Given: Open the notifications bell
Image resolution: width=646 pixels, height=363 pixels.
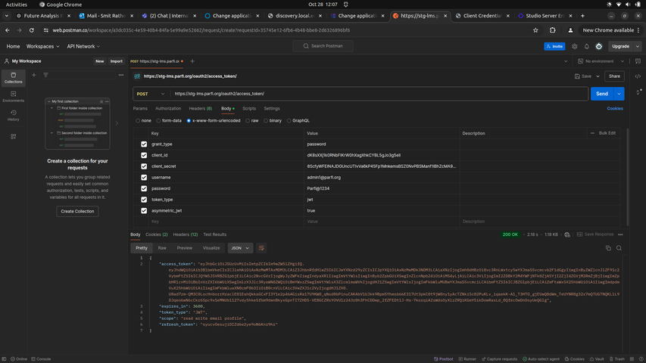Looking at the screenshot, I should coord(586,46).
